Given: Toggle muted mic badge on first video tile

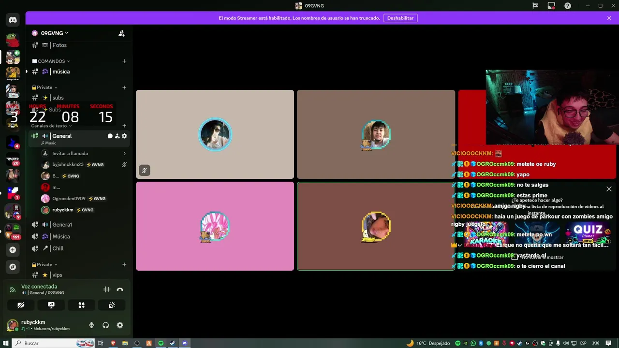Looking at the screenshot, I should 144,170.
